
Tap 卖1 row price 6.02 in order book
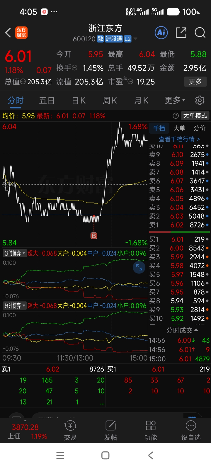[179, 225]
